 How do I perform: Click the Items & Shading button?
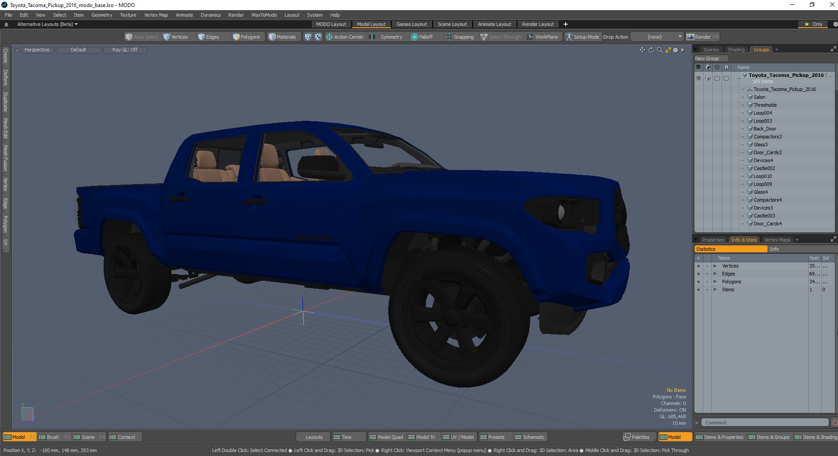point(816,437)
